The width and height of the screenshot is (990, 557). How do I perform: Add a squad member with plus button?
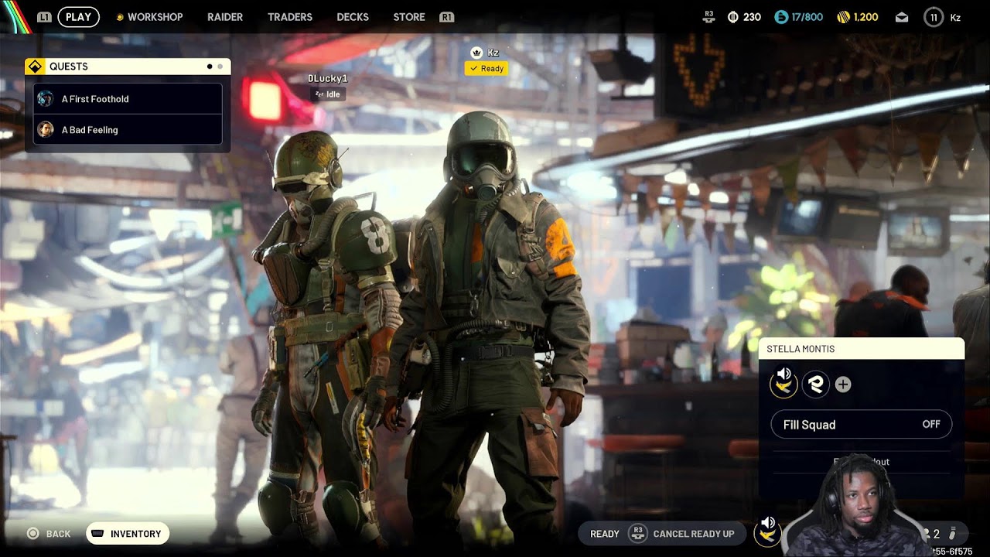(843, 384)
